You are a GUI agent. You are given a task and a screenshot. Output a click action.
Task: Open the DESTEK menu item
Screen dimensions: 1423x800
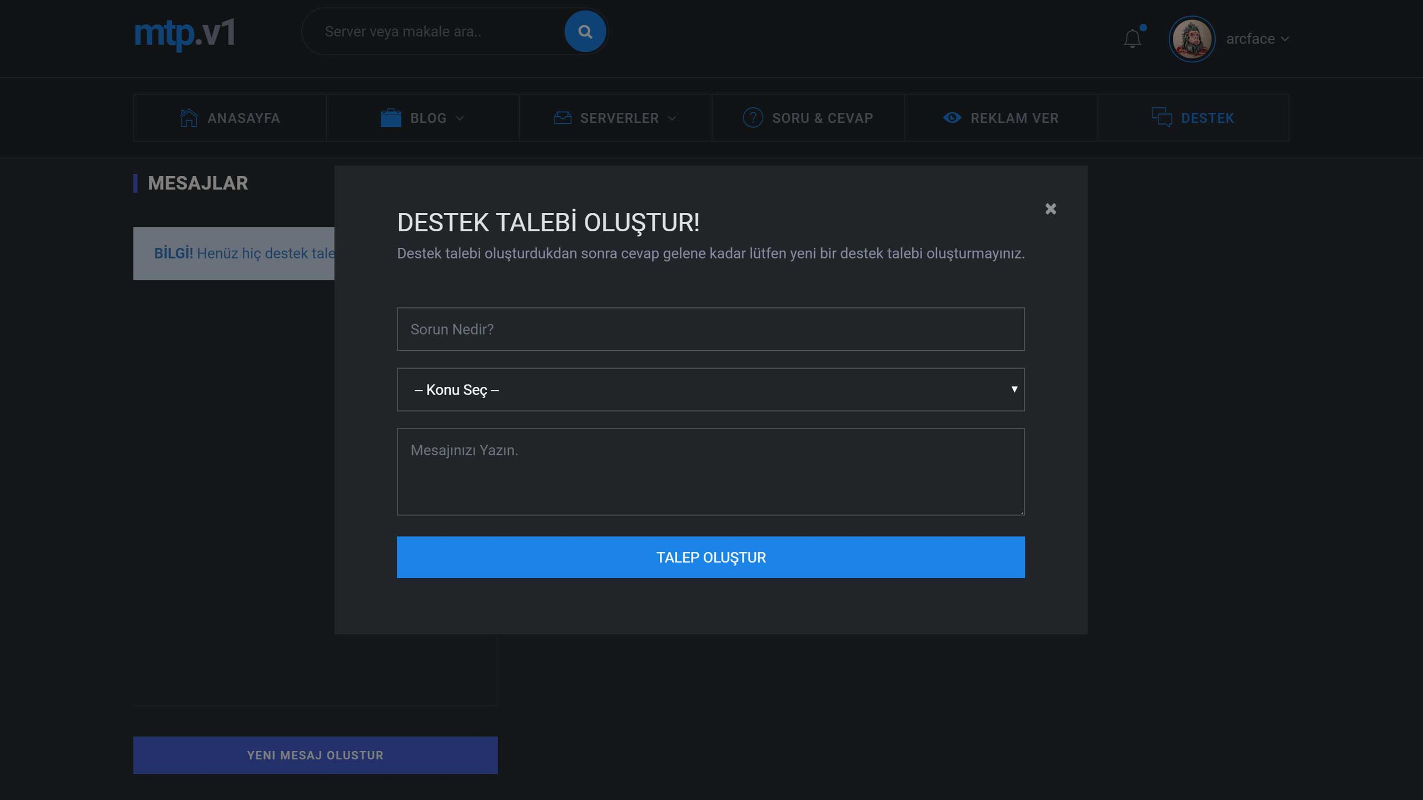[1193, 118]
